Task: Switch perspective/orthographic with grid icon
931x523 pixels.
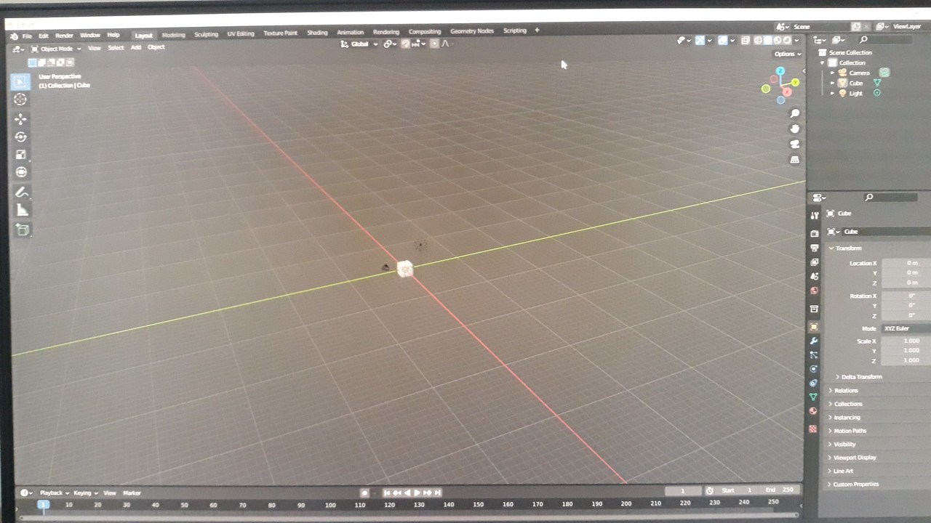Action: [795, 159]
